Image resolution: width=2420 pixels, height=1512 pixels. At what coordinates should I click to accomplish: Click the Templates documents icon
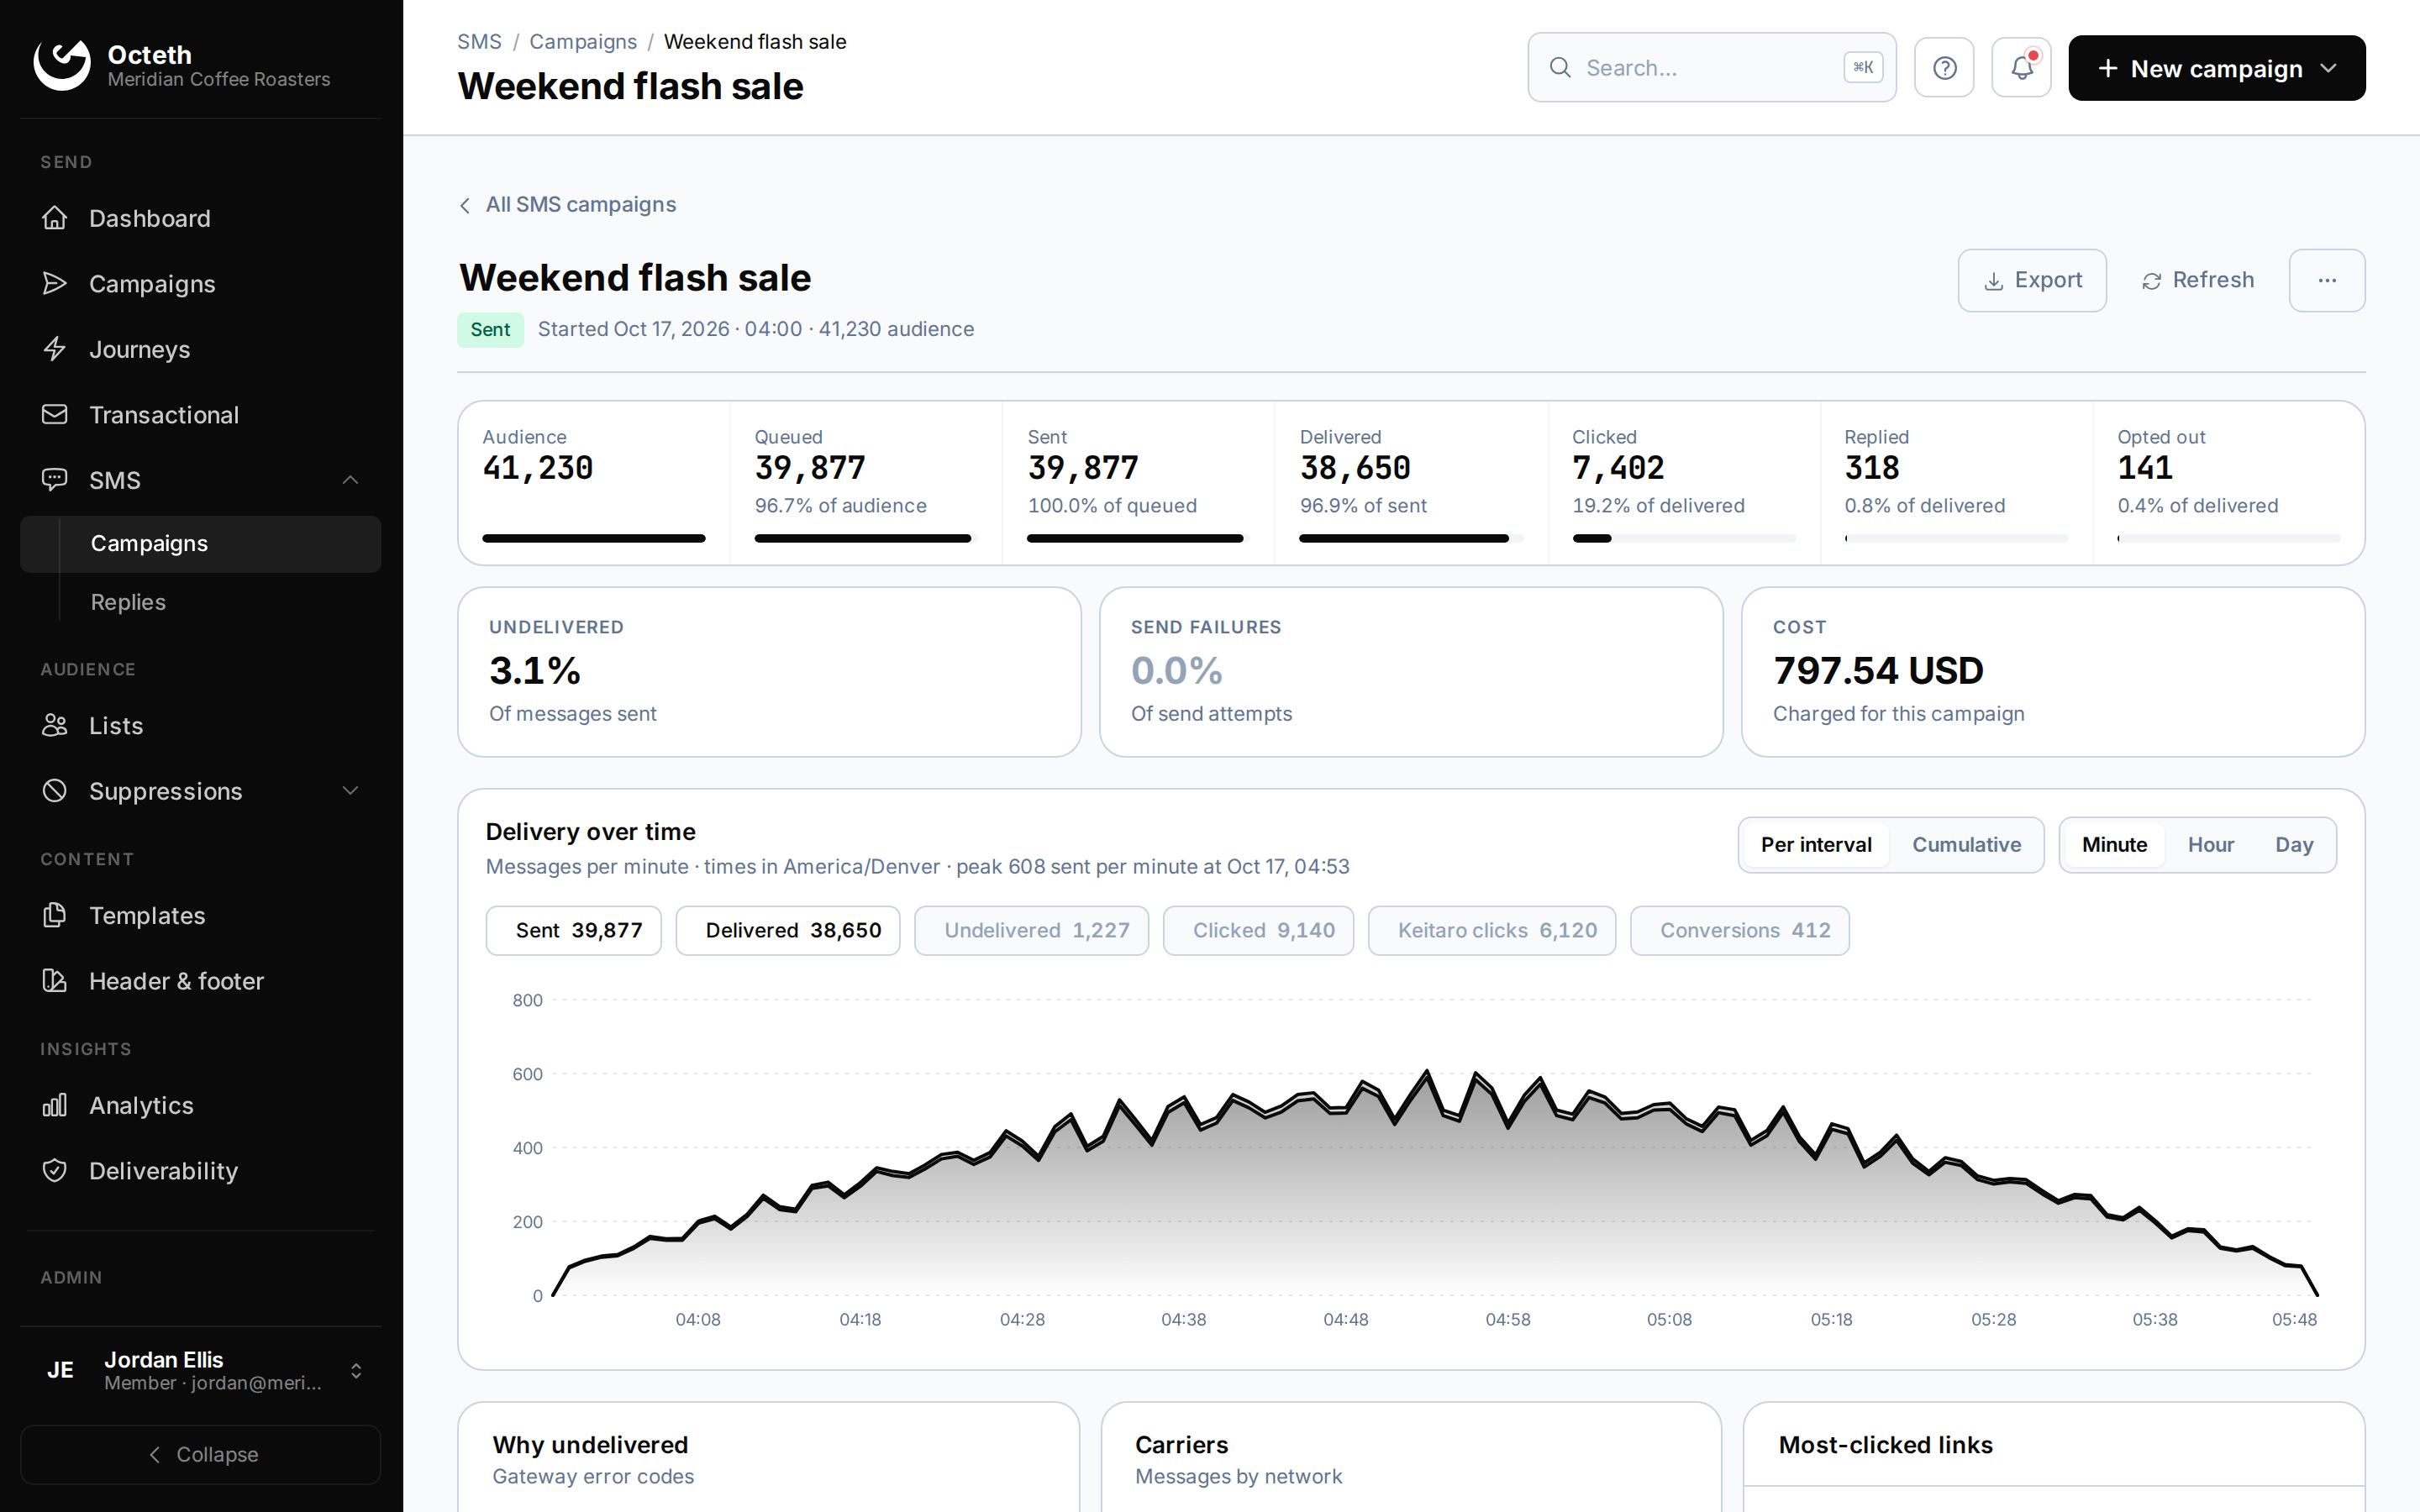(55, 915)
